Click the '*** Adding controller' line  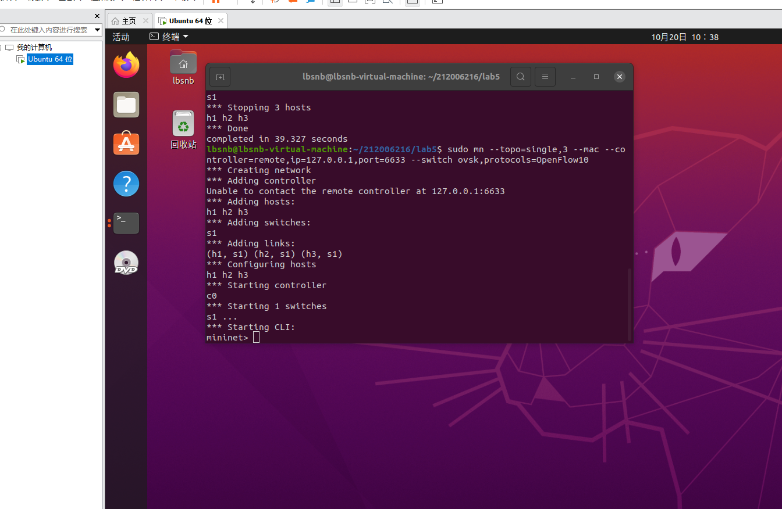click(x=261, y=181)
